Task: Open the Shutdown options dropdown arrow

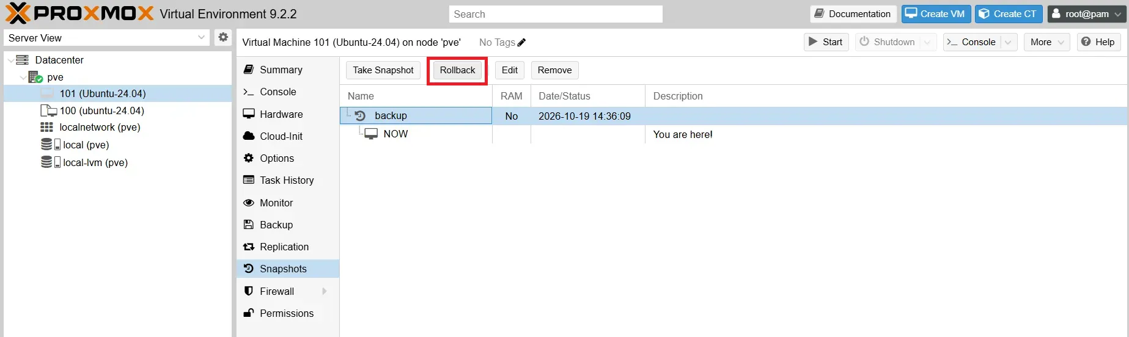Action: pos(927,42)
